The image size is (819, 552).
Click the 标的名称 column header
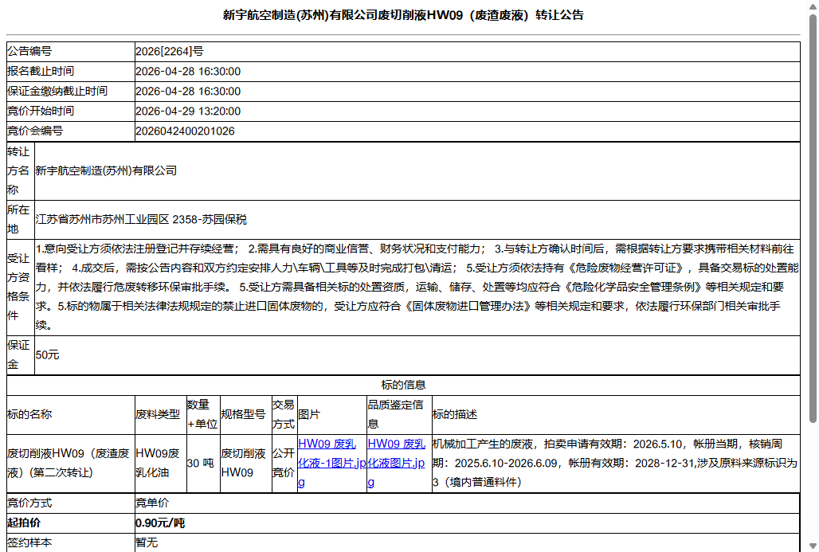pos(71,415)
